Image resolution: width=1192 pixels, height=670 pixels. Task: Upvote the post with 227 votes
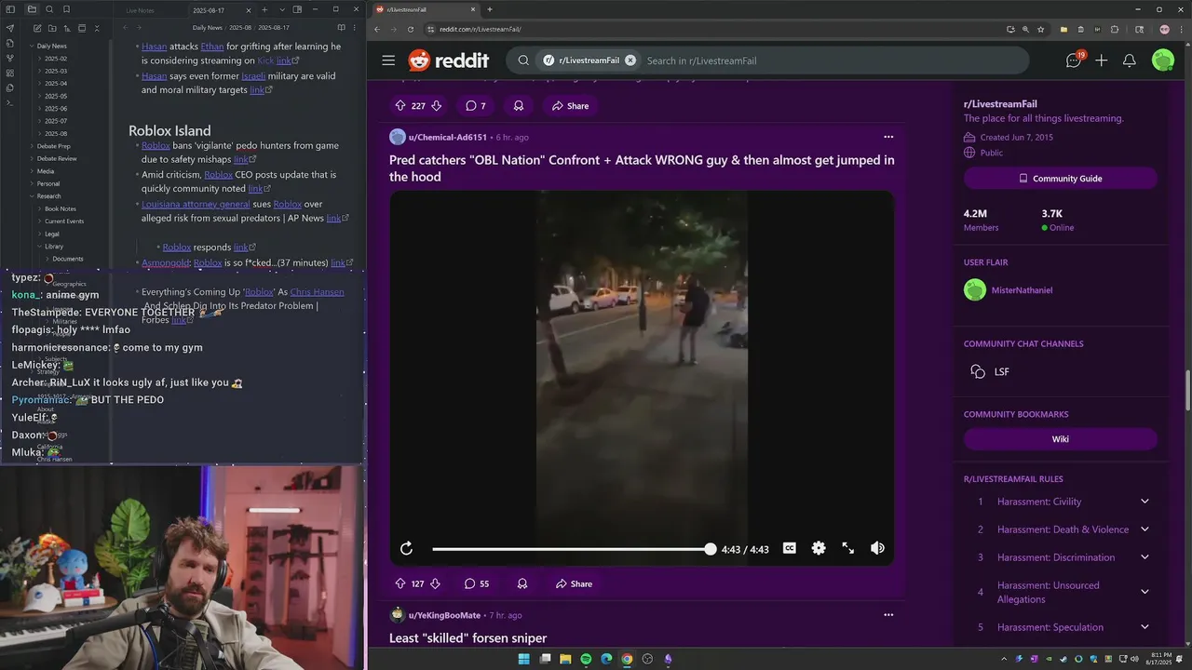click(x=400, y=105)
